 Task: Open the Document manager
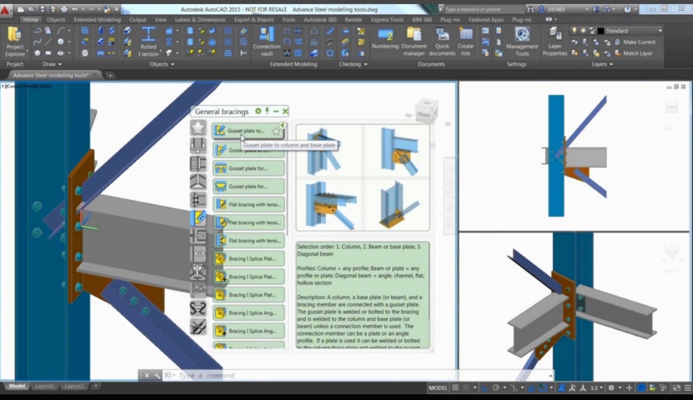point(414,41)
